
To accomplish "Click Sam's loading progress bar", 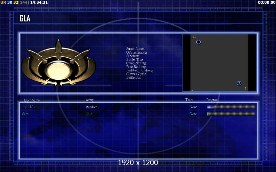I will [231, 114].
